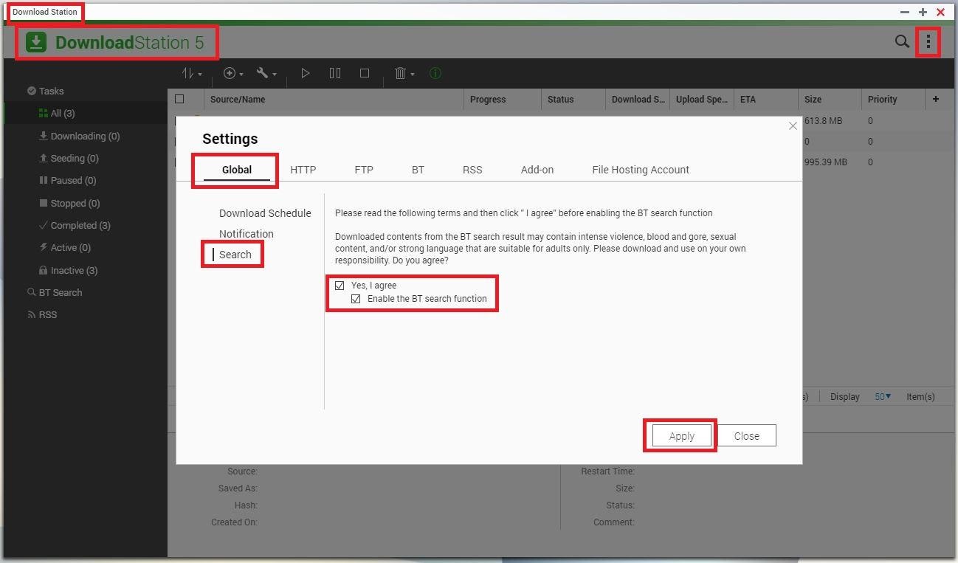958x563 pixels.
Task: Switch to the RSS settings tab
Action: pyautogui.click(x=472, y=170)
